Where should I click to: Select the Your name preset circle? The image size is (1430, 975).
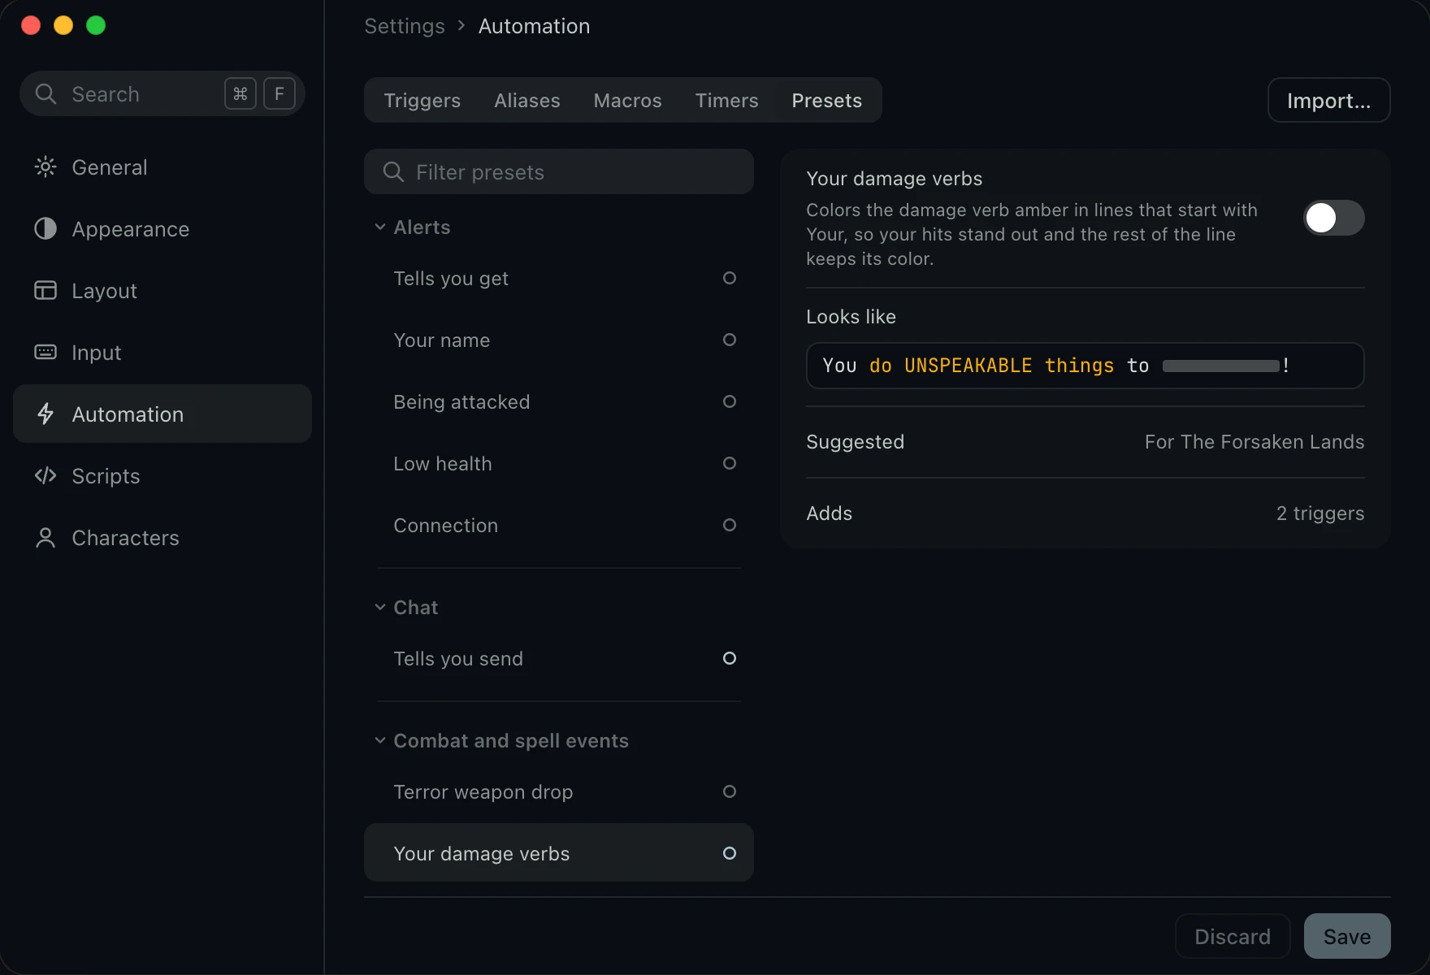coord(730,340)
